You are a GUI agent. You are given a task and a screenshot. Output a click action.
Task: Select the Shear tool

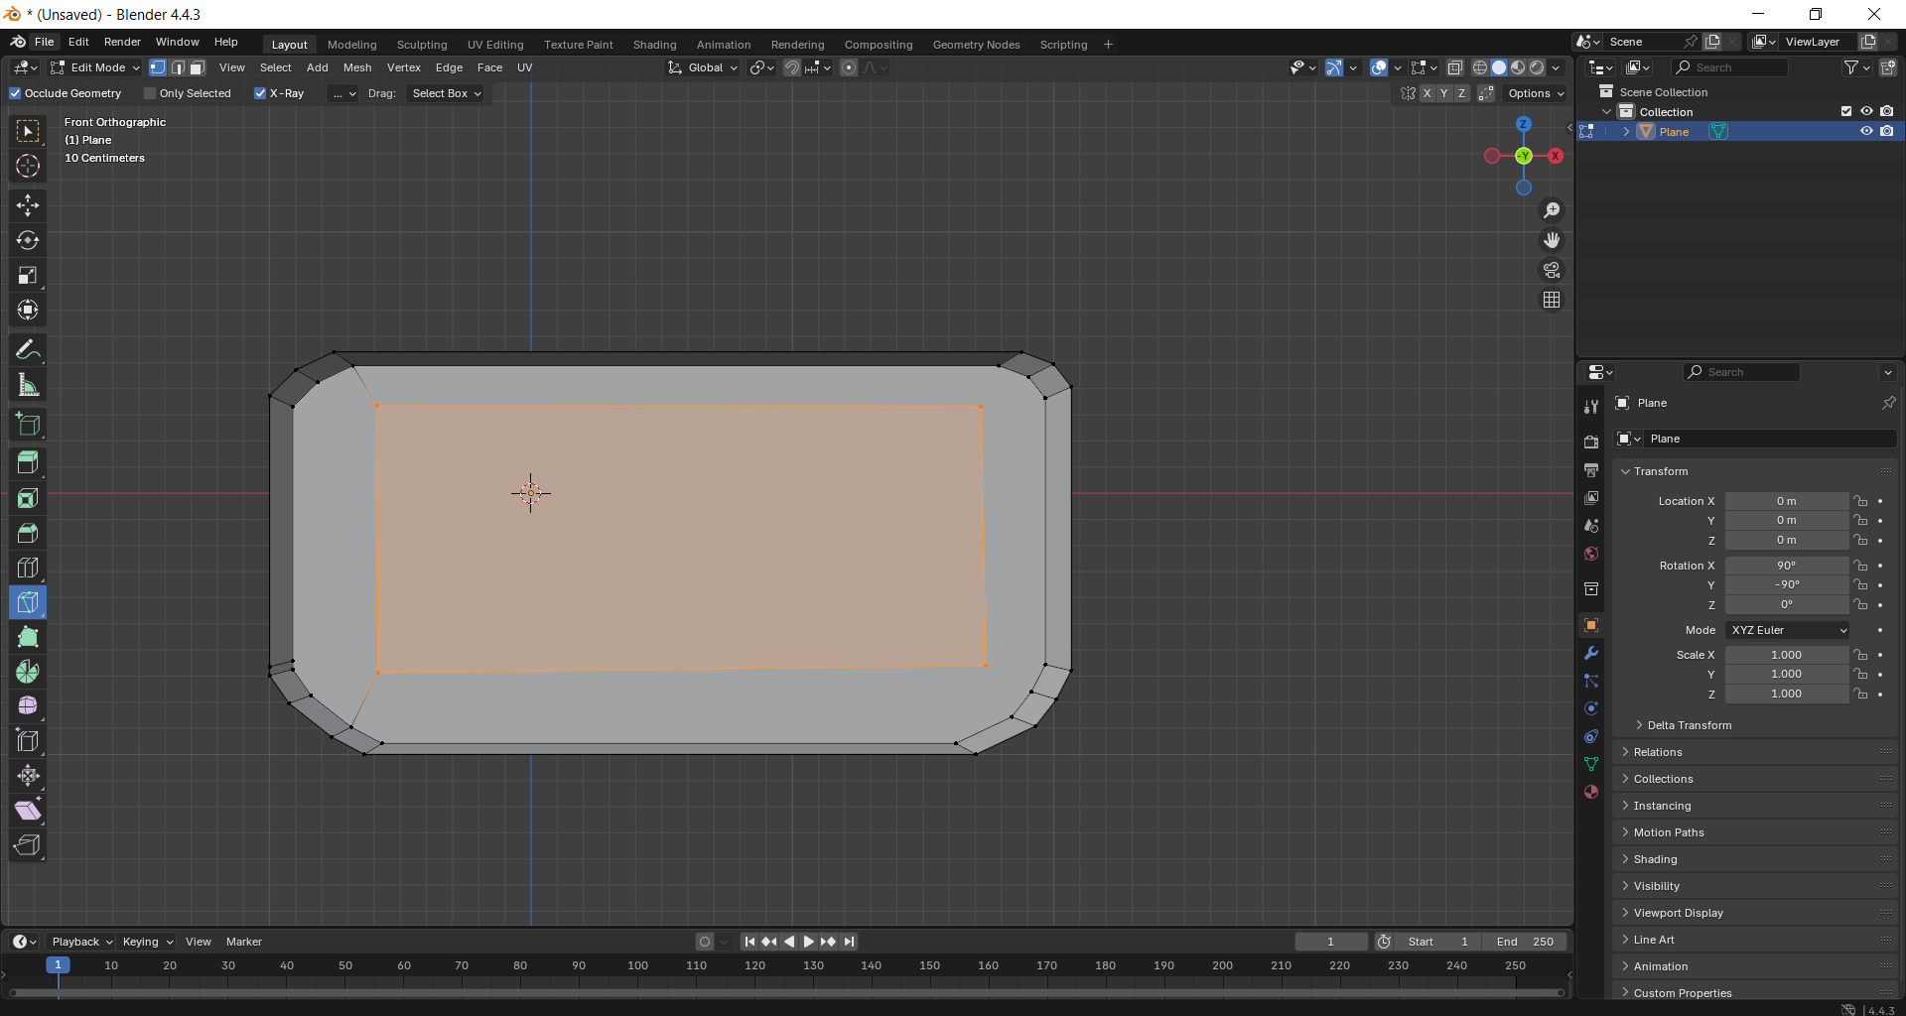[x=28, y=811]
